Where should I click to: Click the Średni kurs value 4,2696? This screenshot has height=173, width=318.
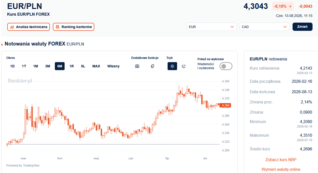[x=306, y=149]
